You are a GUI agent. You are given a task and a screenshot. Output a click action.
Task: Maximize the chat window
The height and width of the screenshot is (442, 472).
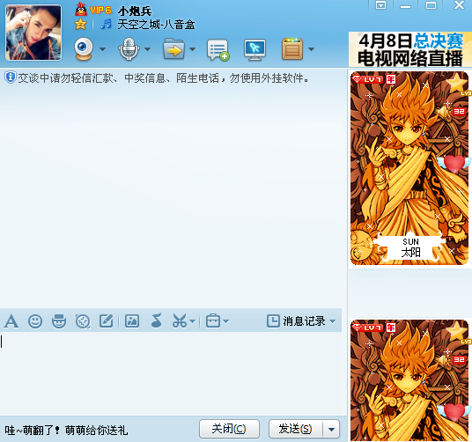tap(431, 5)
